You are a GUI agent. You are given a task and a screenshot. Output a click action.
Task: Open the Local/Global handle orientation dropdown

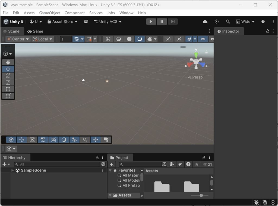(x=42, y=39)
